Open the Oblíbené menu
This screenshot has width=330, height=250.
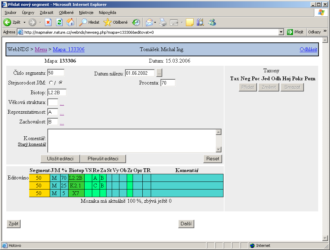pyautogui.click(x=66, y=13)
